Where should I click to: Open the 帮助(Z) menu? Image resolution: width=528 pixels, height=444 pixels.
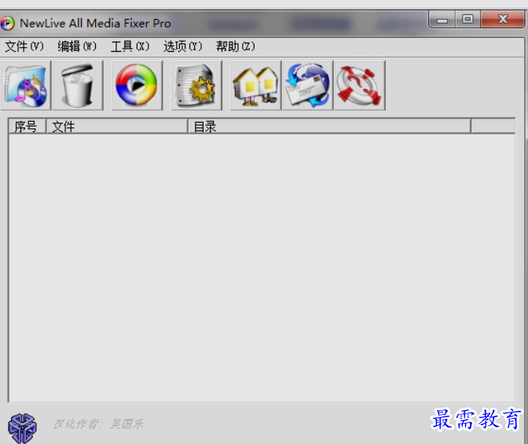point(236,46)
